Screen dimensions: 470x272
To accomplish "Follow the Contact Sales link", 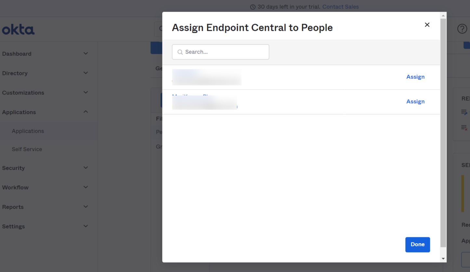I will (340, 7).
